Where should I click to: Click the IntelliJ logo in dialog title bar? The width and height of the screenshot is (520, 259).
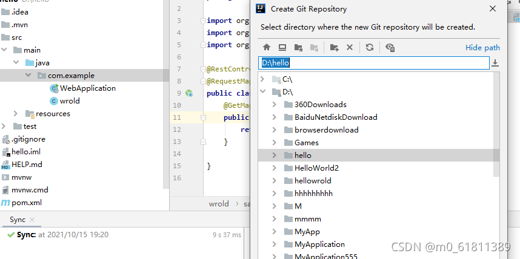261,8
